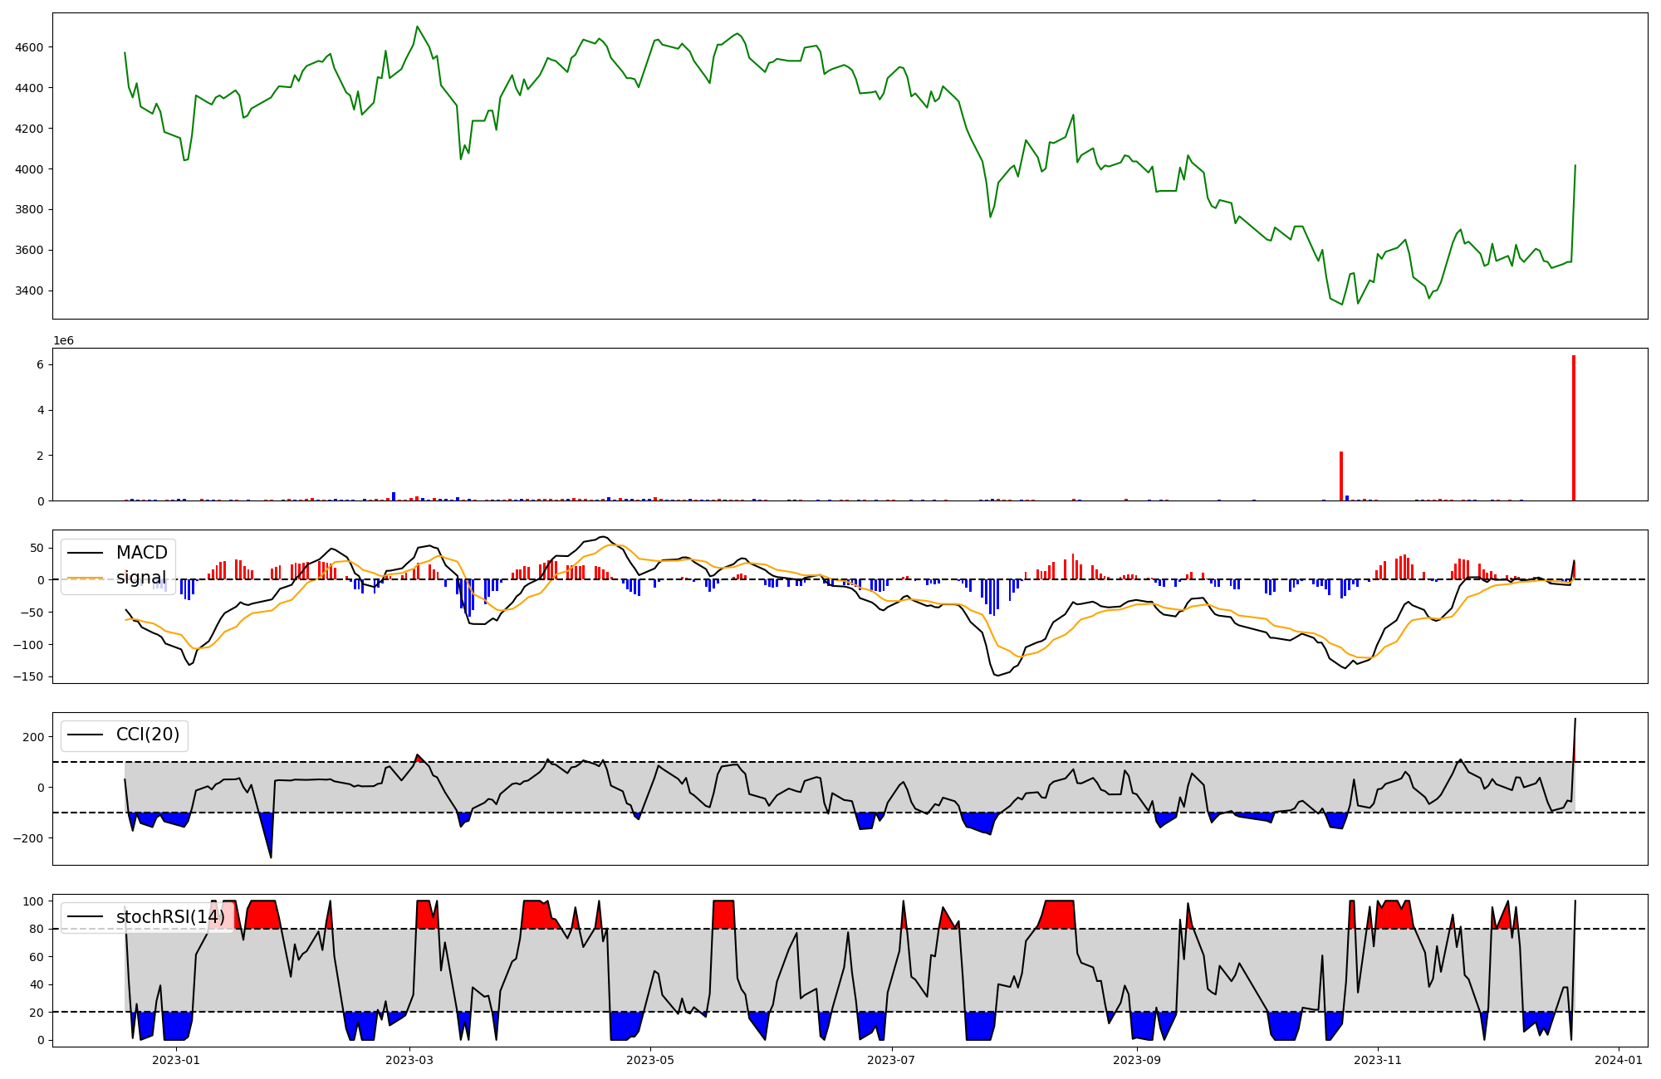The image size is (1661, 1079).
Task: Click the orange signal legend line
Action: tap(85, 578)
